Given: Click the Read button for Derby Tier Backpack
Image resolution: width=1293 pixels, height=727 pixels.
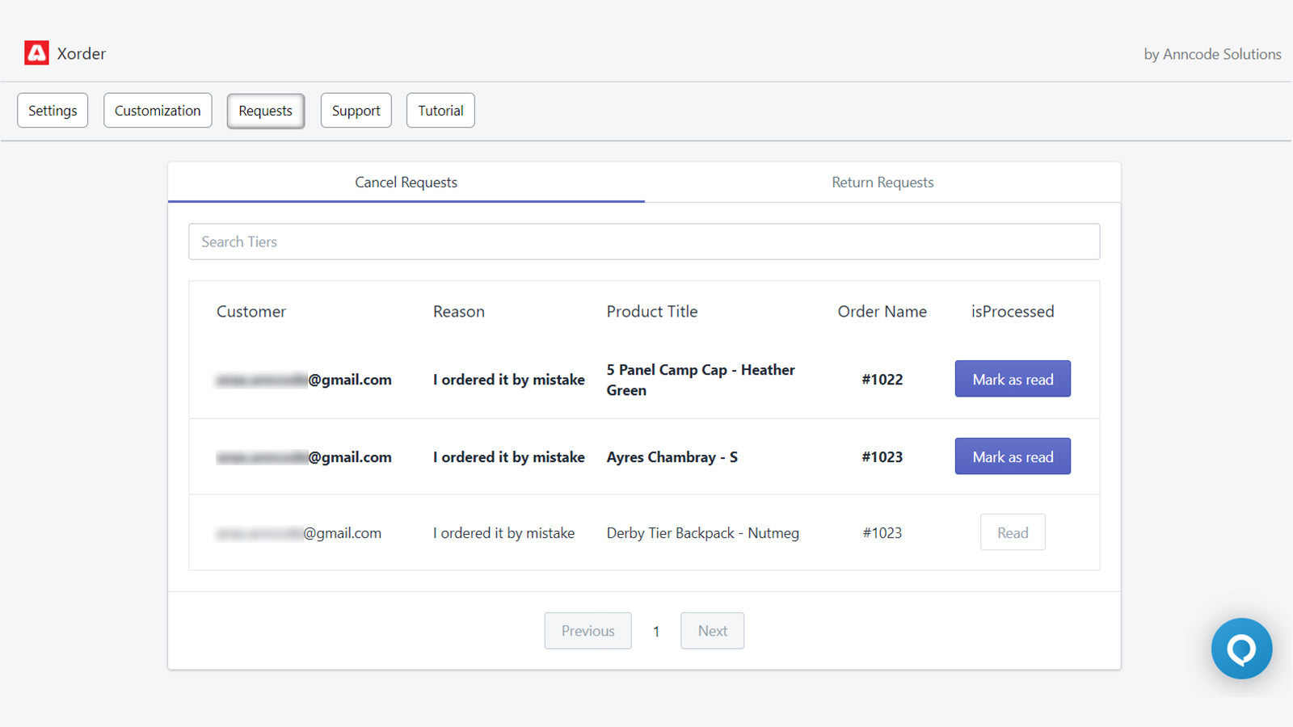Looking at the screenshot, I should (x=1013, y=532).
